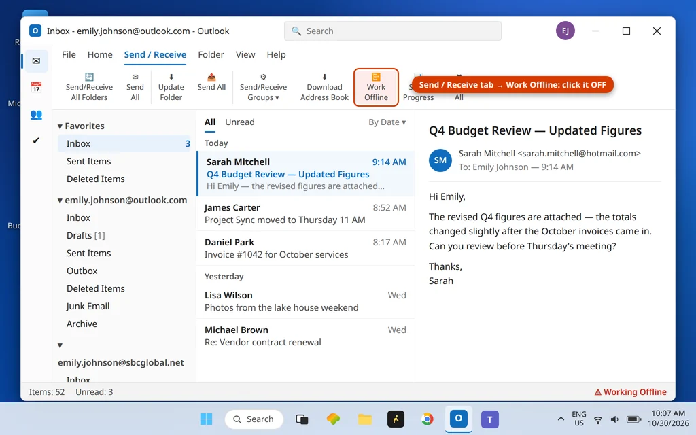Click the battery tray icon
This screenshot has height=435, width=696.
(634, 419)
